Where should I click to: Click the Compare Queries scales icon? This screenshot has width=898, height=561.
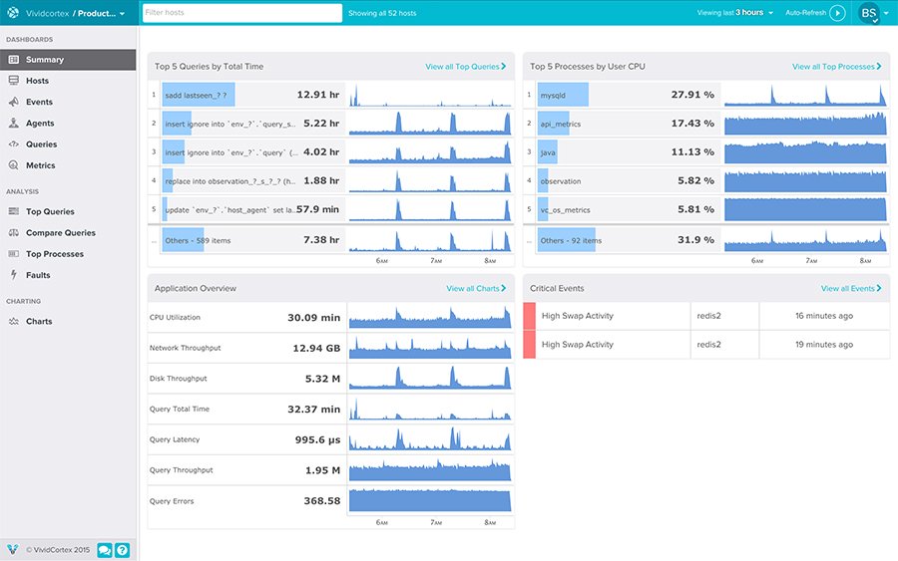14,233
